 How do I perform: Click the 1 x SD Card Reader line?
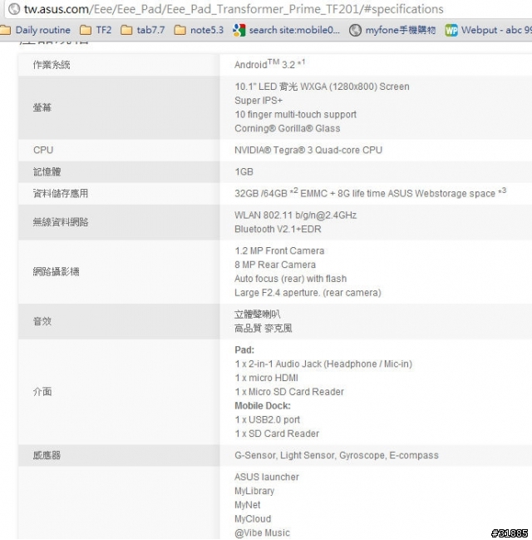click(x=277, y=433)
